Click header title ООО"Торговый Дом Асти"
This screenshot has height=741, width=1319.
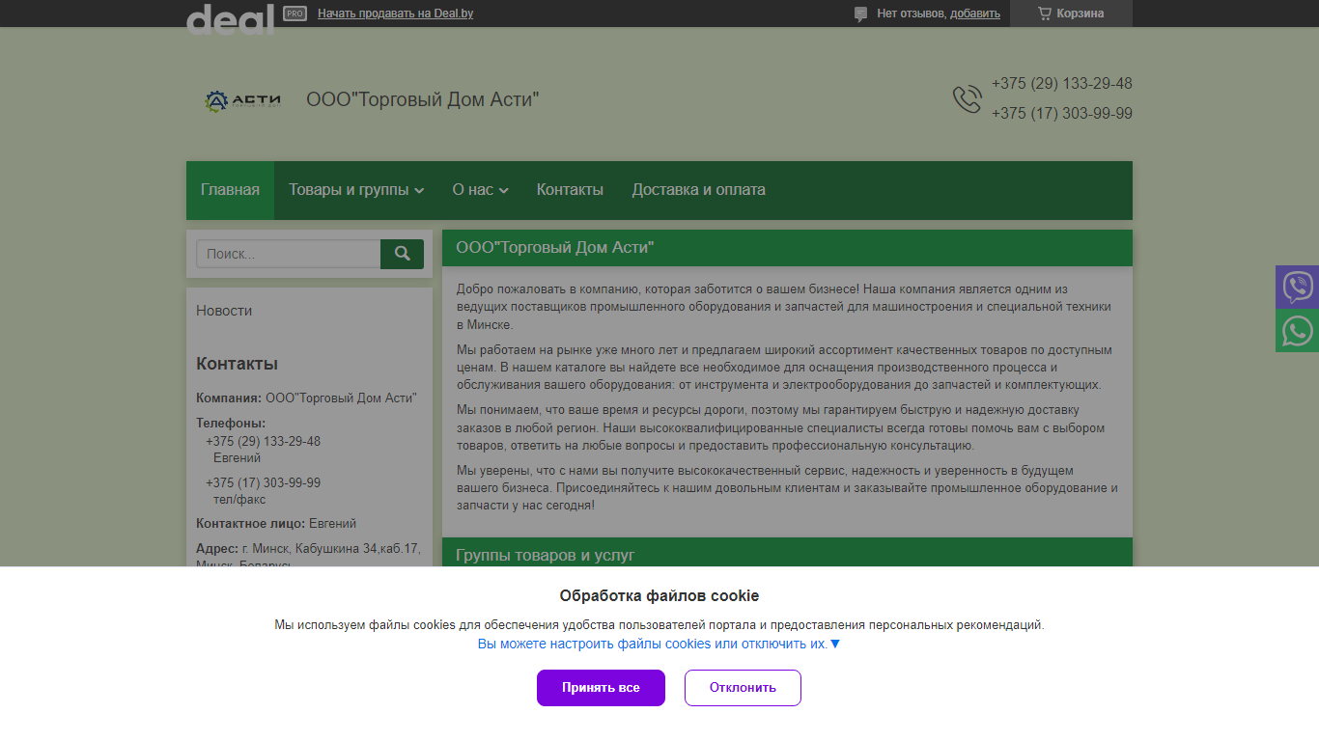pos(422,99)
